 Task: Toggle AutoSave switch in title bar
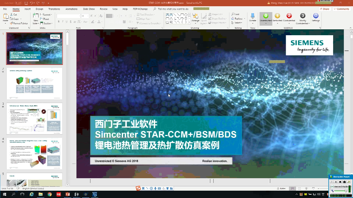[18, 3]
